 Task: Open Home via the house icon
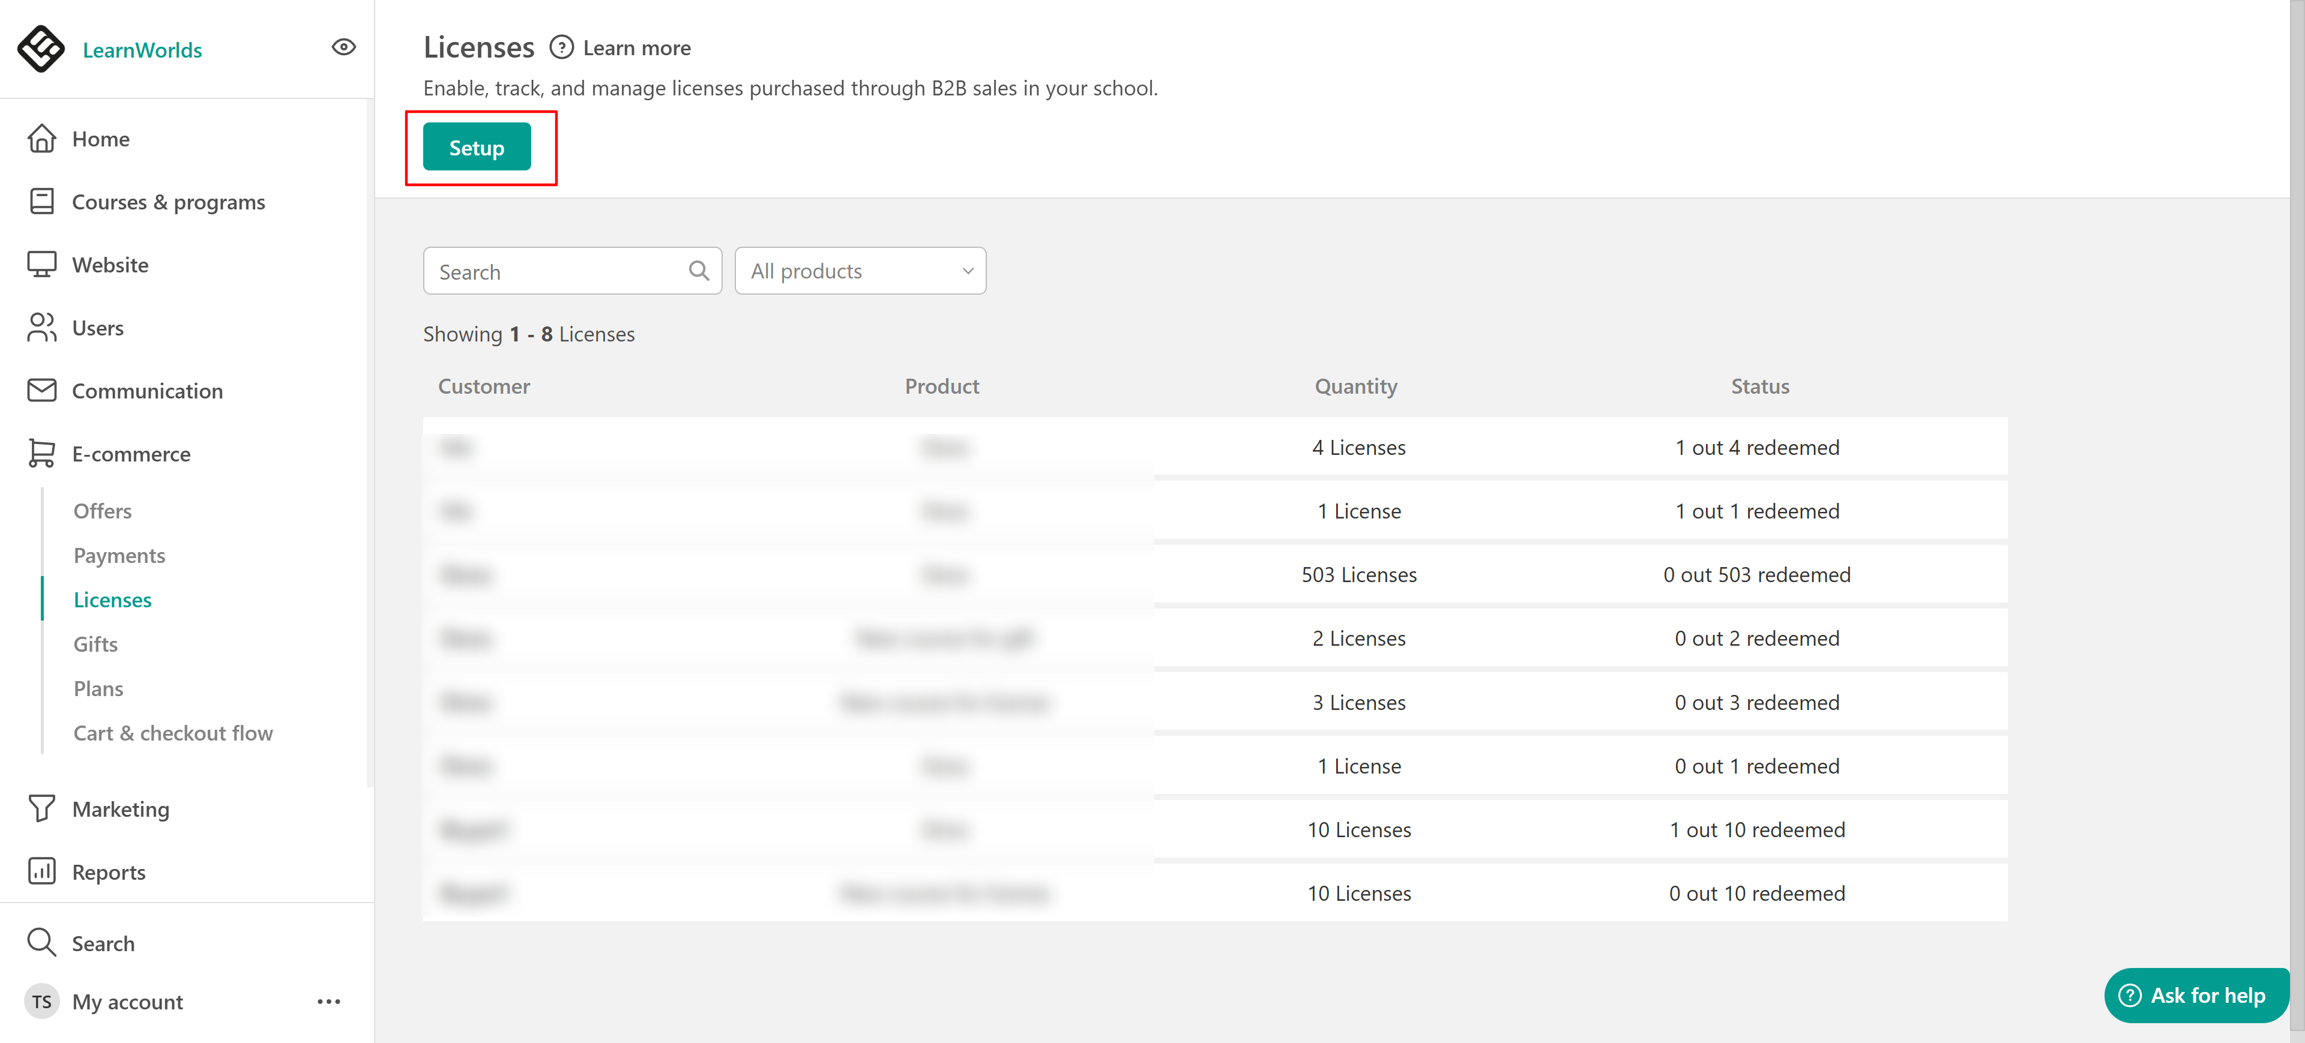(x=41, y=139)
